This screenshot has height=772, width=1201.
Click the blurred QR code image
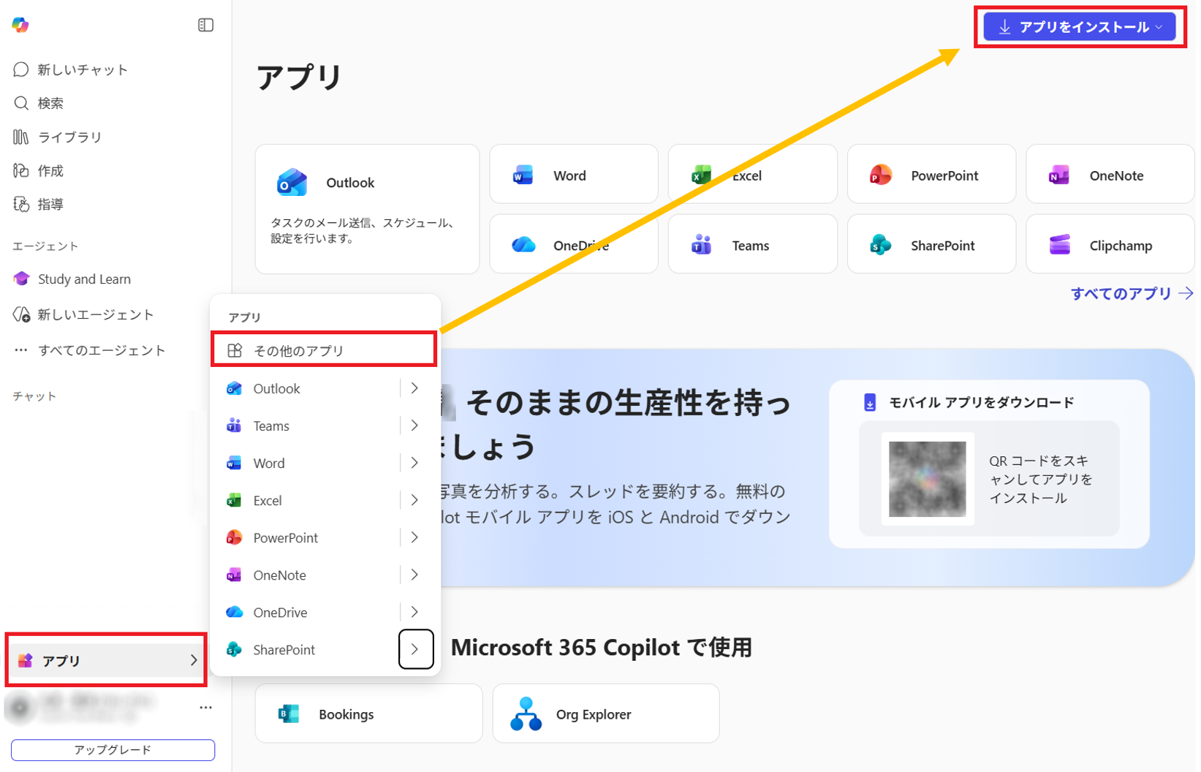click(927, 479)
